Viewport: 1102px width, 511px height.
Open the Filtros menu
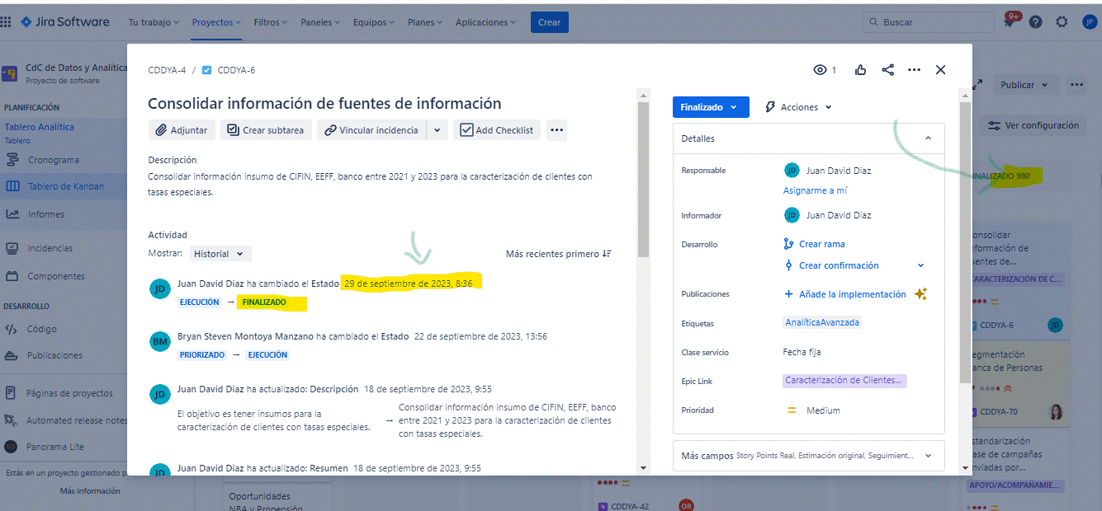tap(272, 22)
